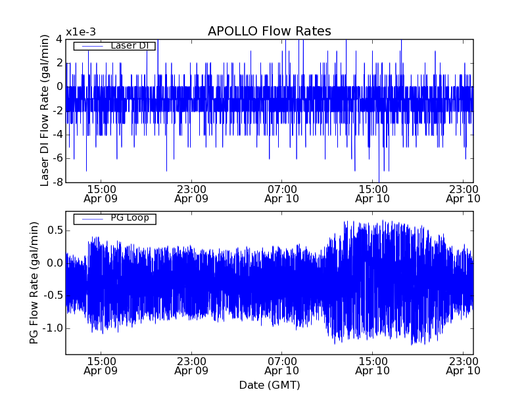This screenshot has width=526, height=394.
Task: Click the 'x1e-3' scale multiplier label
Action: point(81,32)
